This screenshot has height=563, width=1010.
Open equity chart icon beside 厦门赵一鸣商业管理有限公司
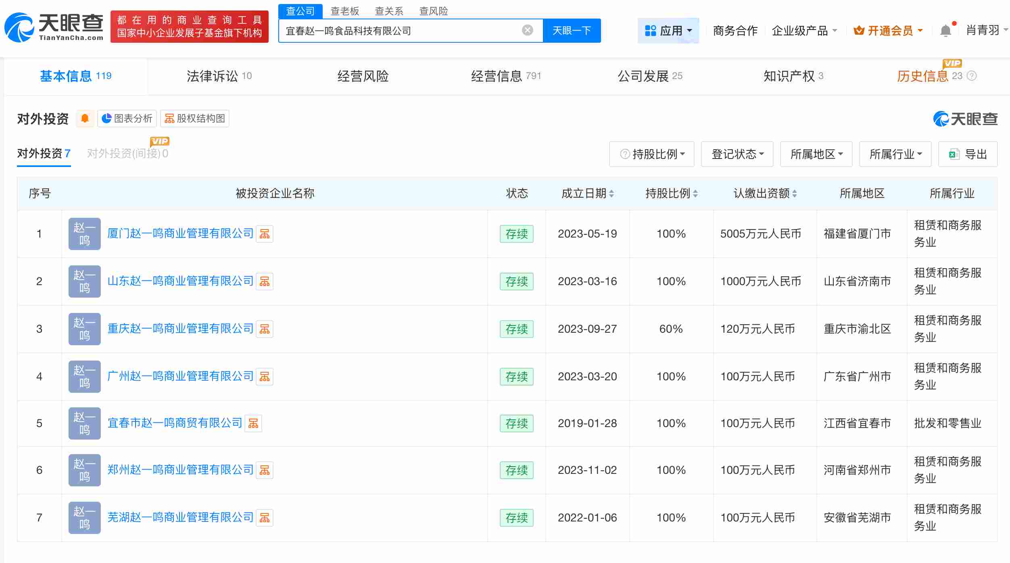pyautogui.click(x=265, y=234)
